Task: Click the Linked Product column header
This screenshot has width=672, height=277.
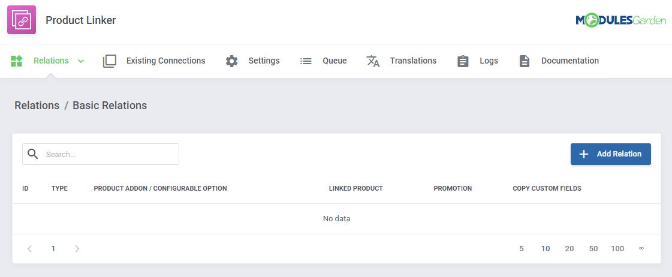Action: coord(355,188)
